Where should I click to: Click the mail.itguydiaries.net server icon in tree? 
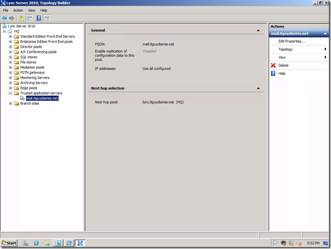(22, 98)
